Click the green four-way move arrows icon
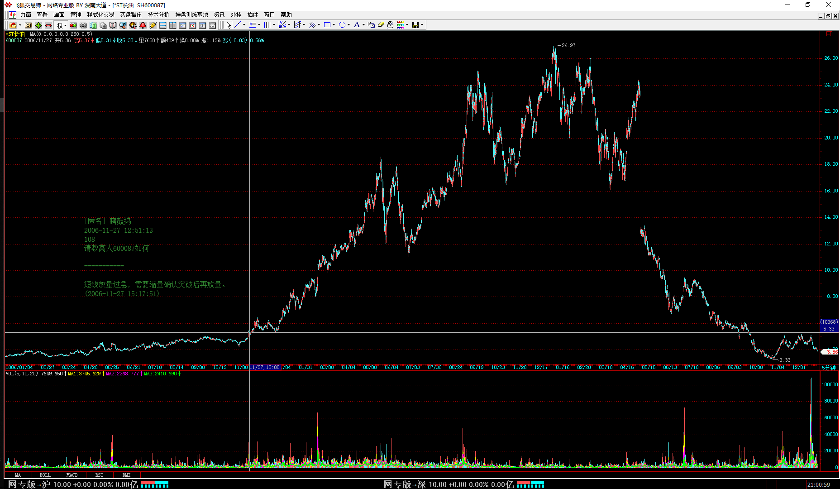The height and width of the screenshot is (489, 840). 38,25
